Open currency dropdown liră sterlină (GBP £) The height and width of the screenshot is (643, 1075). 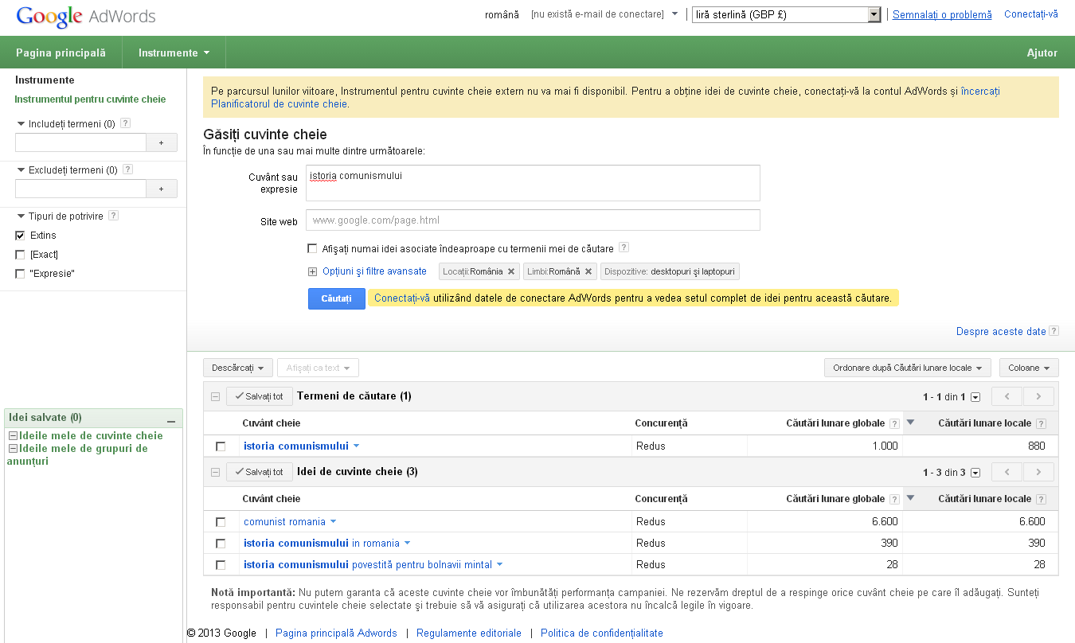[x=787, y=14]
